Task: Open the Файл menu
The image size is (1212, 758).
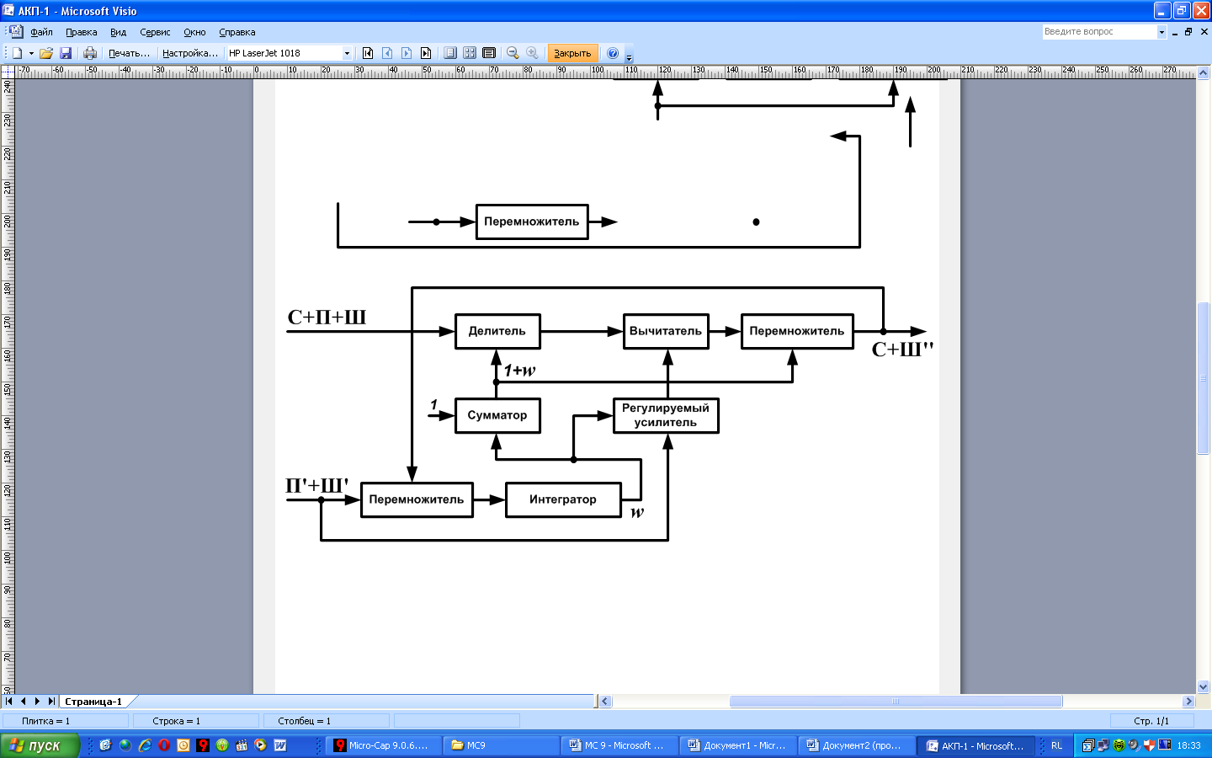Action: (x=41, y=32)
